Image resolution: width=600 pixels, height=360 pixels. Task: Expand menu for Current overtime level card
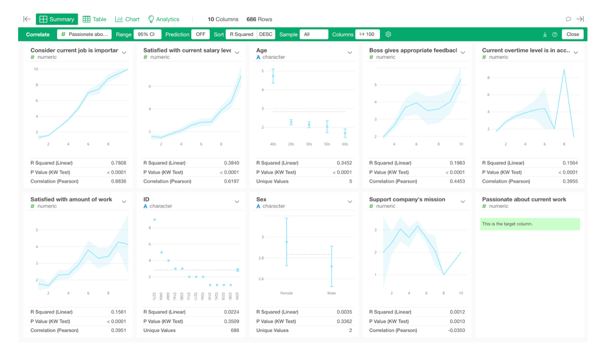(576, 53)
